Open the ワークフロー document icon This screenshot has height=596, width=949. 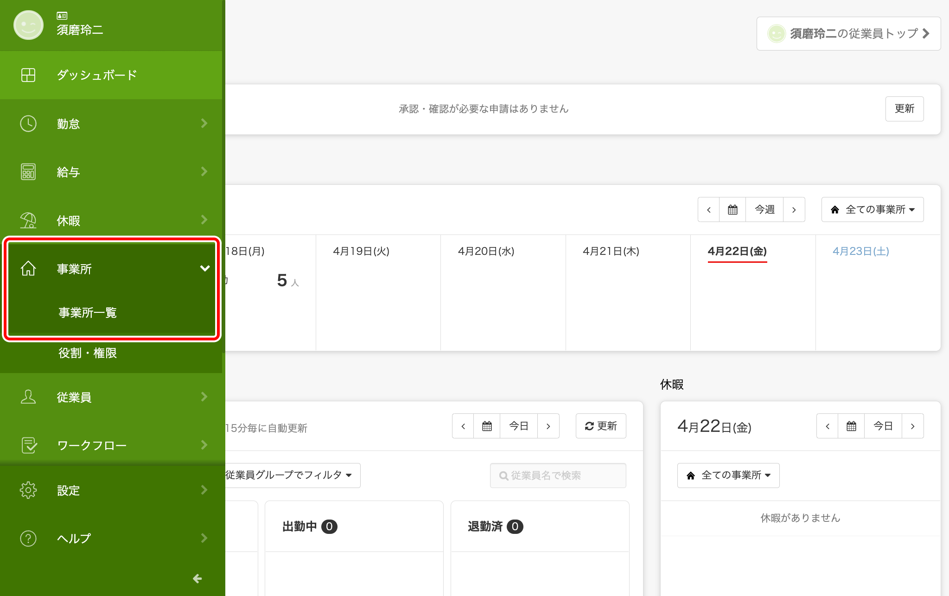tap(28, 445)
